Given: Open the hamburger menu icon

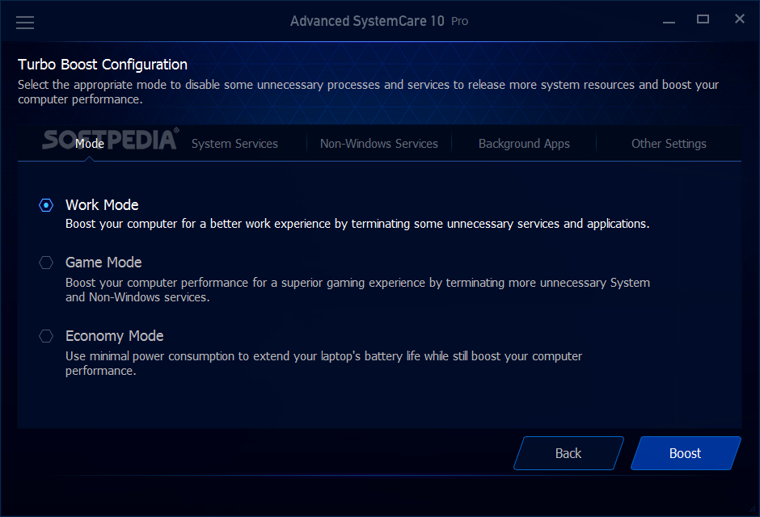Looking at the screenshot, I should pos(25,23).
